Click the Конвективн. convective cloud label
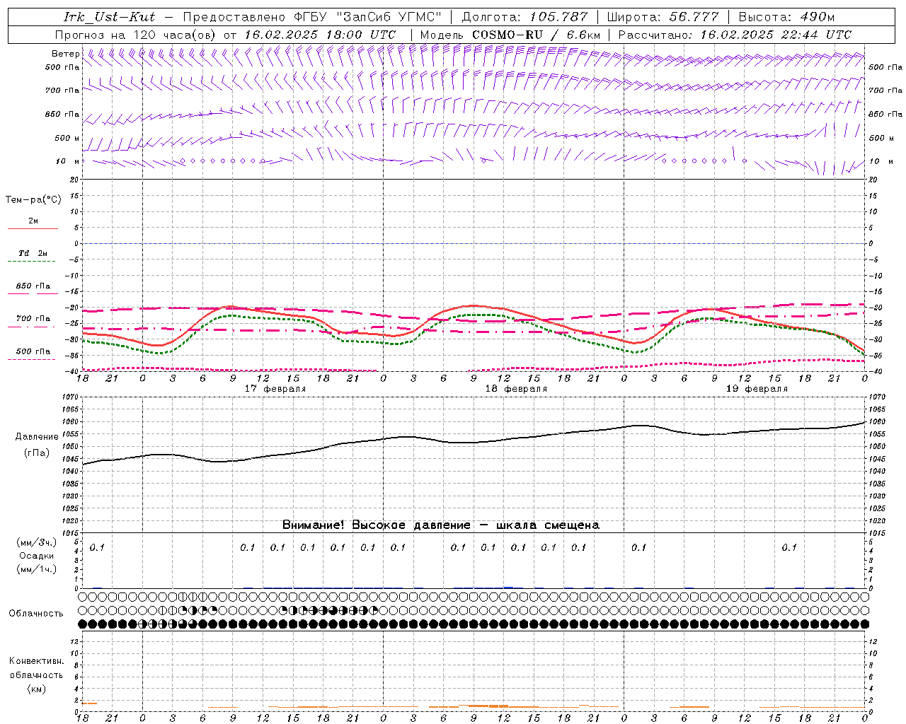This screenshot has height=724, width=906. (x=36, y=661)
